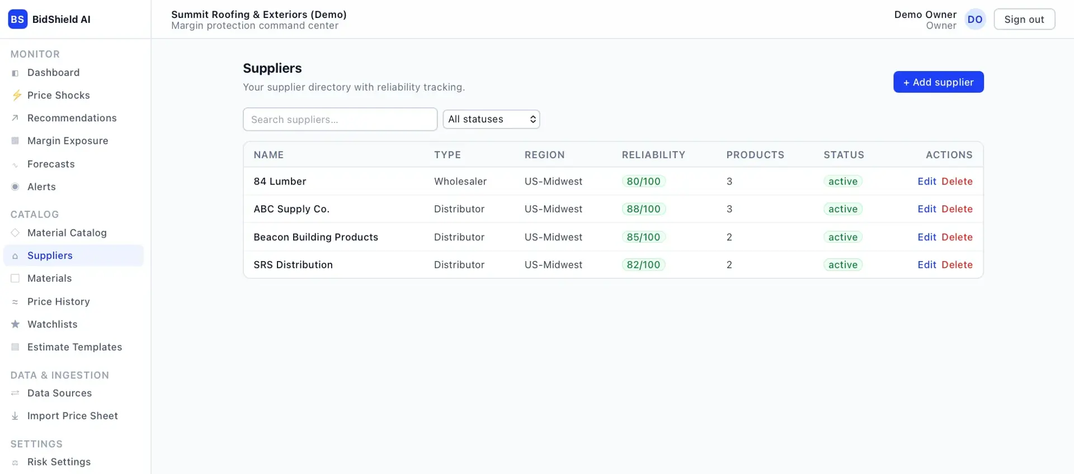
Task: Click the Estimate Templates list icon
Action: tap(15, 347)
